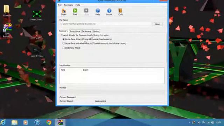Click the volume speaker tray icon
Image resolution: width=224 pixels, height=126 pixels.
click(199, 122)
